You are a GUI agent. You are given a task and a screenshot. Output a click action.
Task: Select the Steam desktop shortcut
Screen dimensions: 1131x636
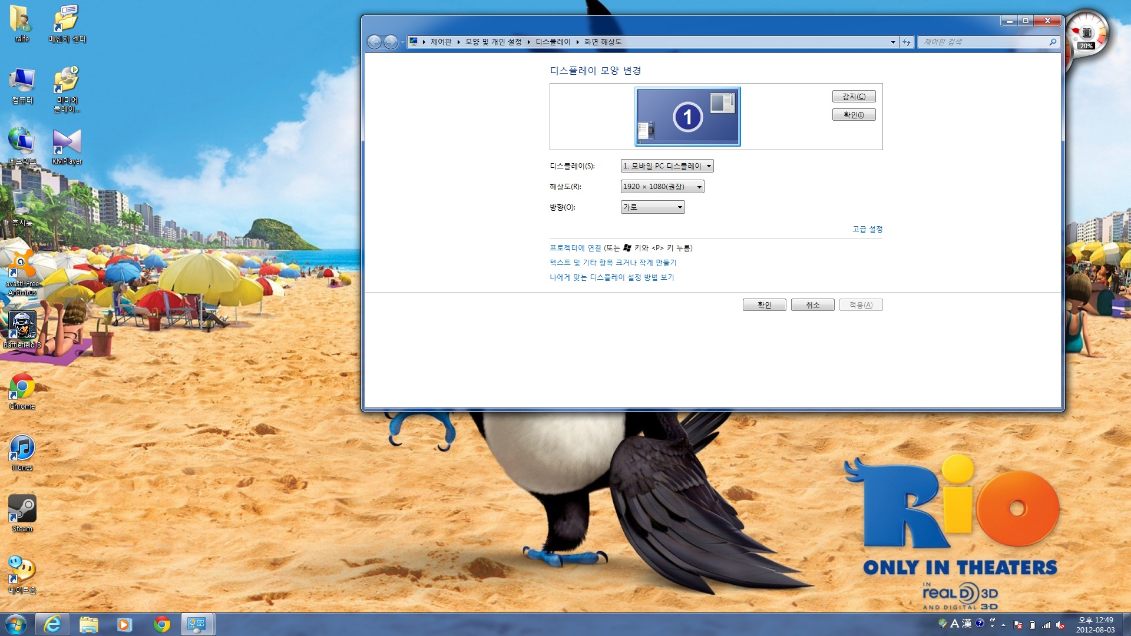(x=22, y=514)
